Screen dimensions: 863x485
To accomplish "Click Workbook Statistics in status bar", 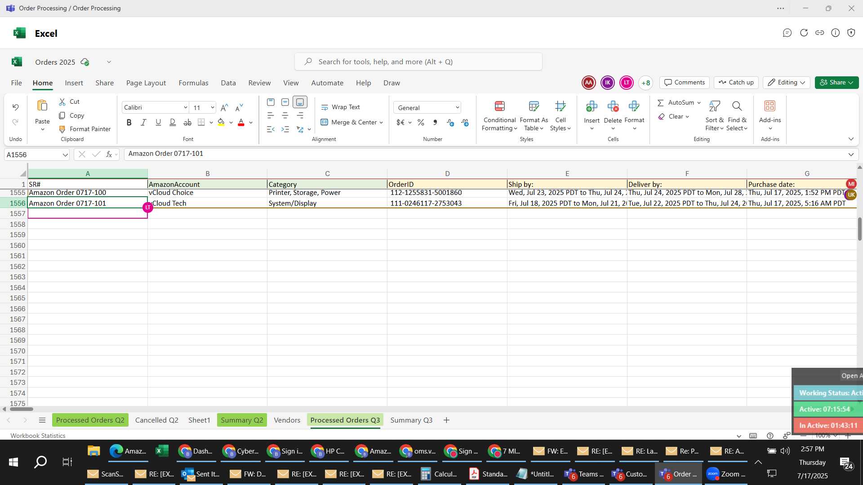I will point(38,436).
